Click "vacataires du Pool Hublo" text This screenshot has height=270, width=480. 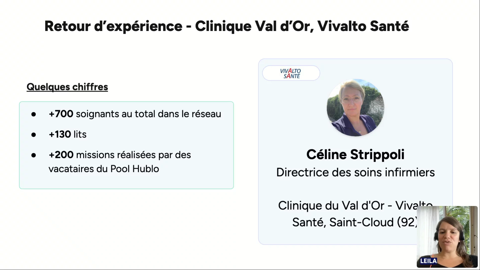[104, 169]
